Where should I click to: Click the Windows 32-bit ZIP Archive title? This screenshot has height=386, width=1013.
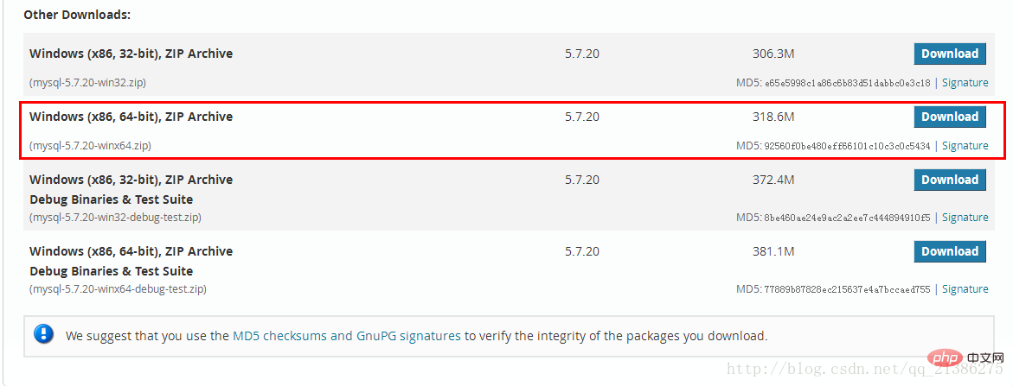(131, 54)
